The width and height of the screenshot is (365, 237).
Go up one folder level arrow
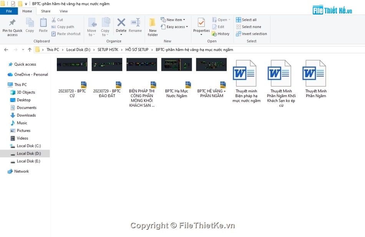click(x=30, y=49)
